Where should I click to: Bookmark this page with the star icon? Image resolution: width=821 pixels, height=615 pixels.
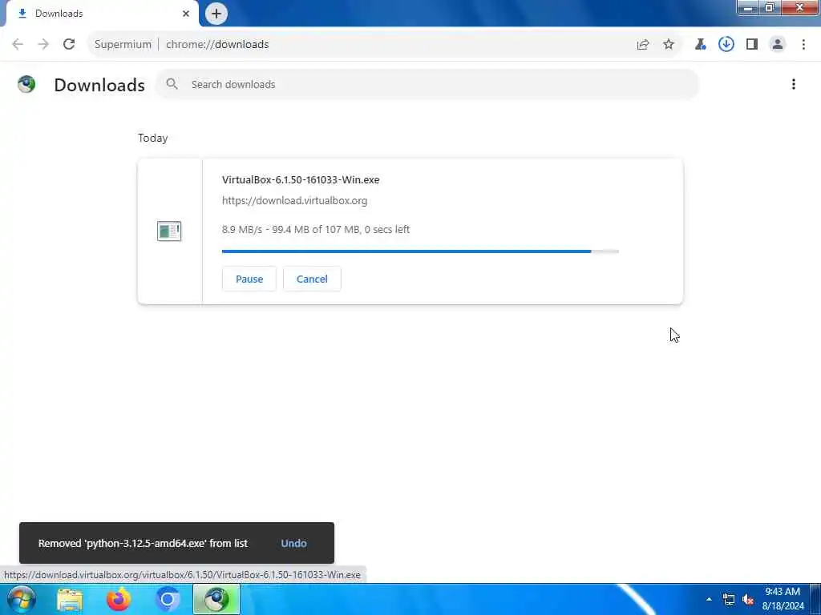tap(669, 45)
